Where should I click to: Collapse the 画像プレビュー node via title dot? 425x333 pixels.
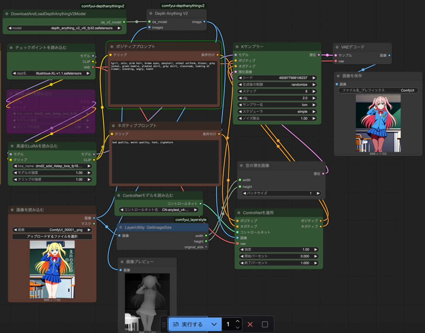coord(122,262)
